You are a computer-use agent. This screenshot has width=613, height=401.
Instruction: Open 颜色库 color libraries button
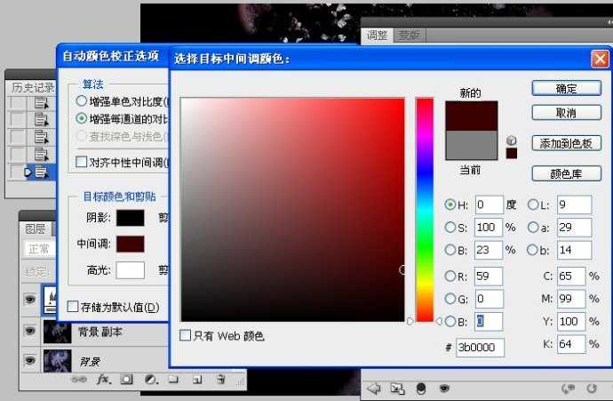click(567, 173)
